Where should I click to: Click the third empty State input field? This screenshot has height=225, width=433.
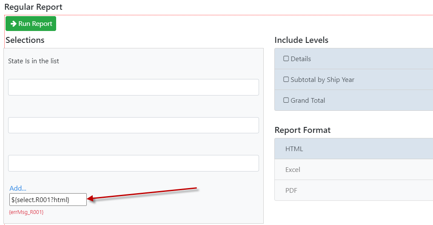click(134, 163)
